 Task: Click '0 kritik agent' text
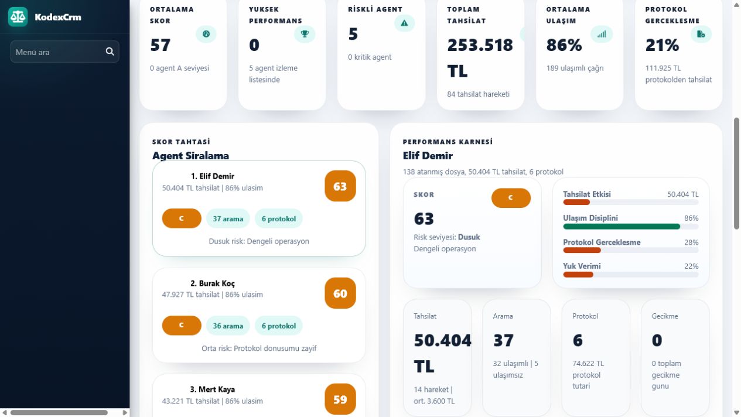click(x=370, y=57)
